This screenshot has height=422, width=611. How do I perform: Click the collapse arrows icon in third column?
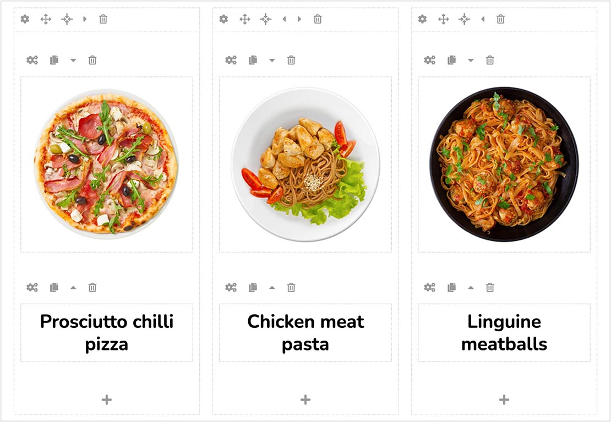point(465,19)
